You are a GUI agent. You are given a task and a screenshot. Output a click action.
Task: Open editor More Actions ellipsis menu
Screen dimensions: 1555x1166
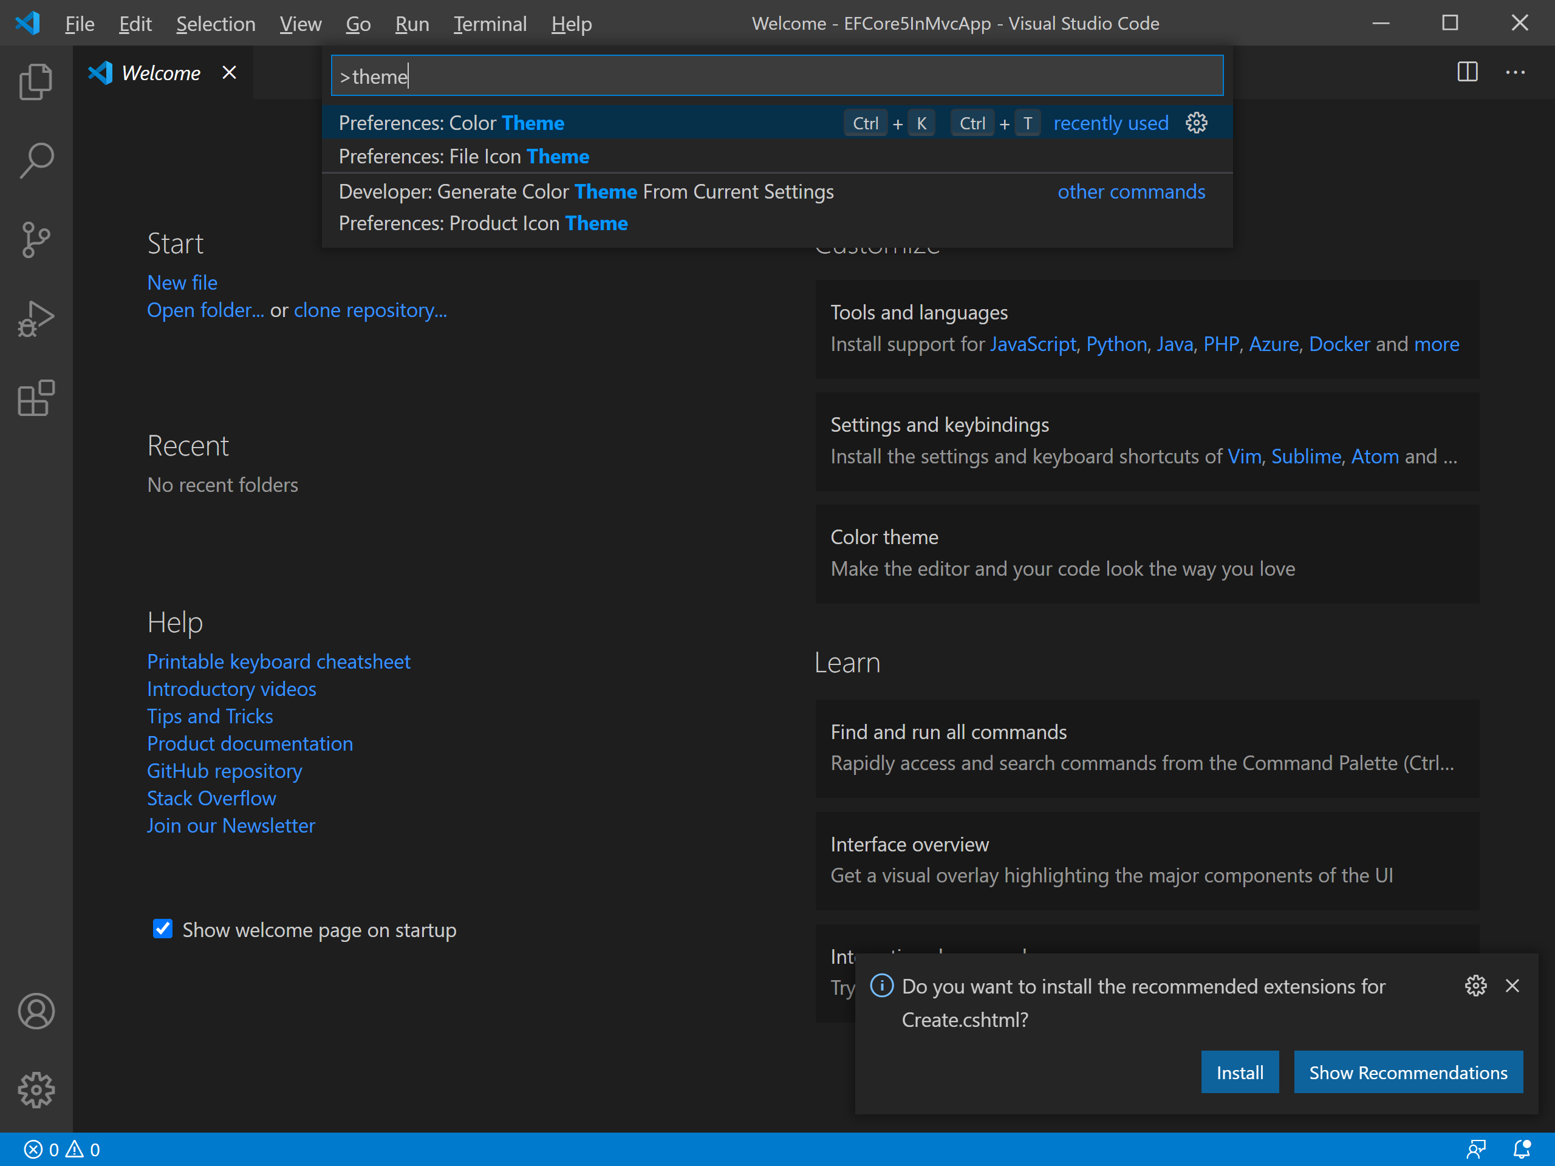point(1515,72)
